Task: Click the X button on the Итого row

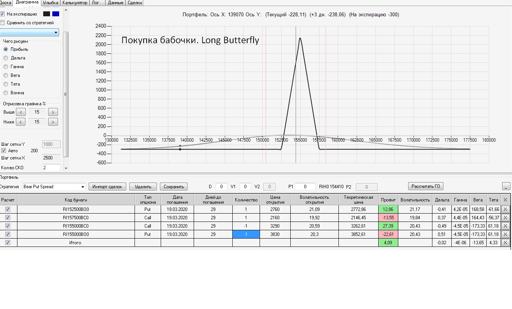Action: coord(505,243)
